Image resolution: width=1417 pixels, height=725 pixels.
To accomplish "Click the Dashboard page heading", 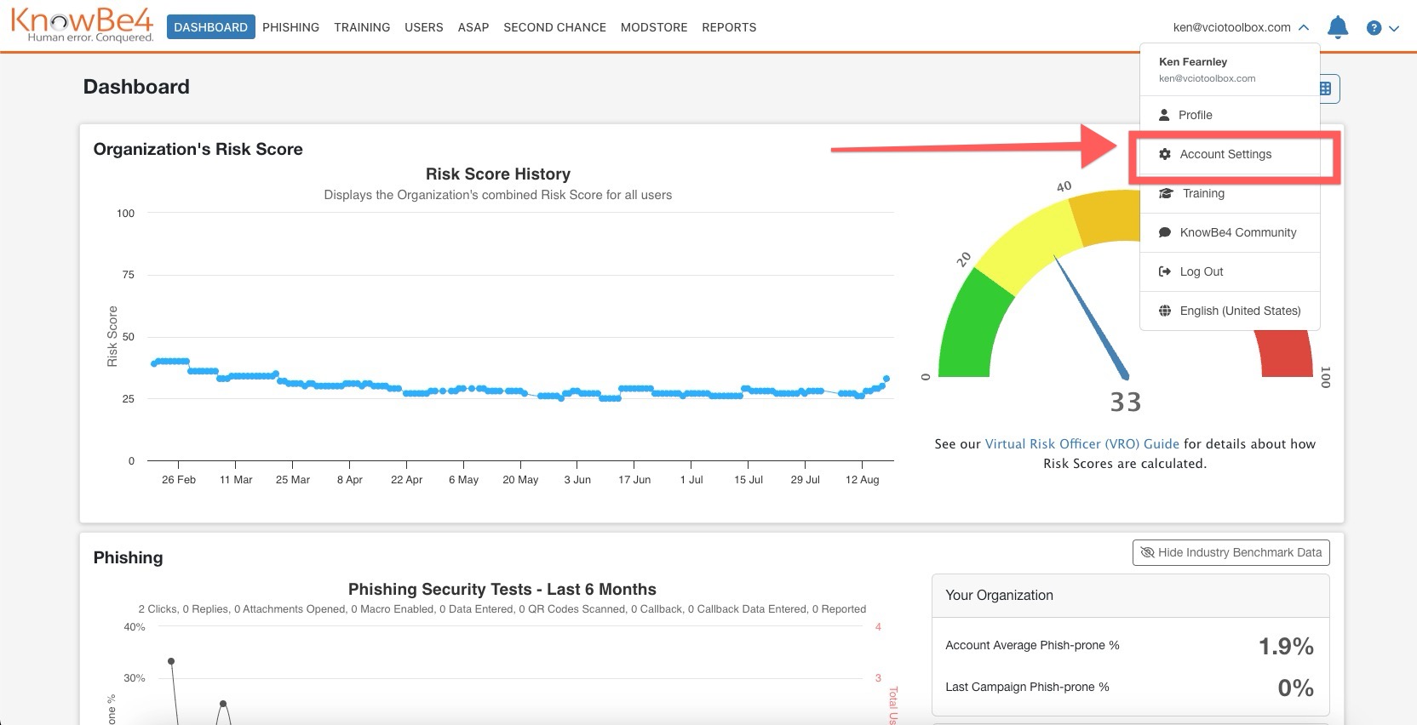I will point(136,87).
